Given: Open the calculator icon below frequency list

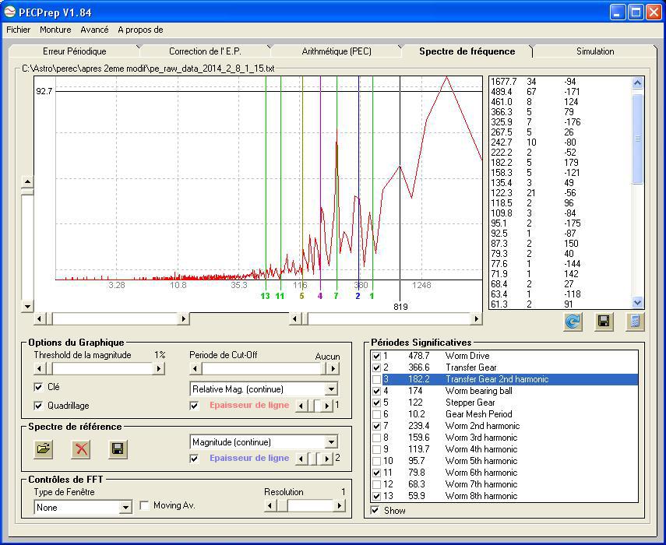Looking at the screenshot, I should (x=635, y=322).
